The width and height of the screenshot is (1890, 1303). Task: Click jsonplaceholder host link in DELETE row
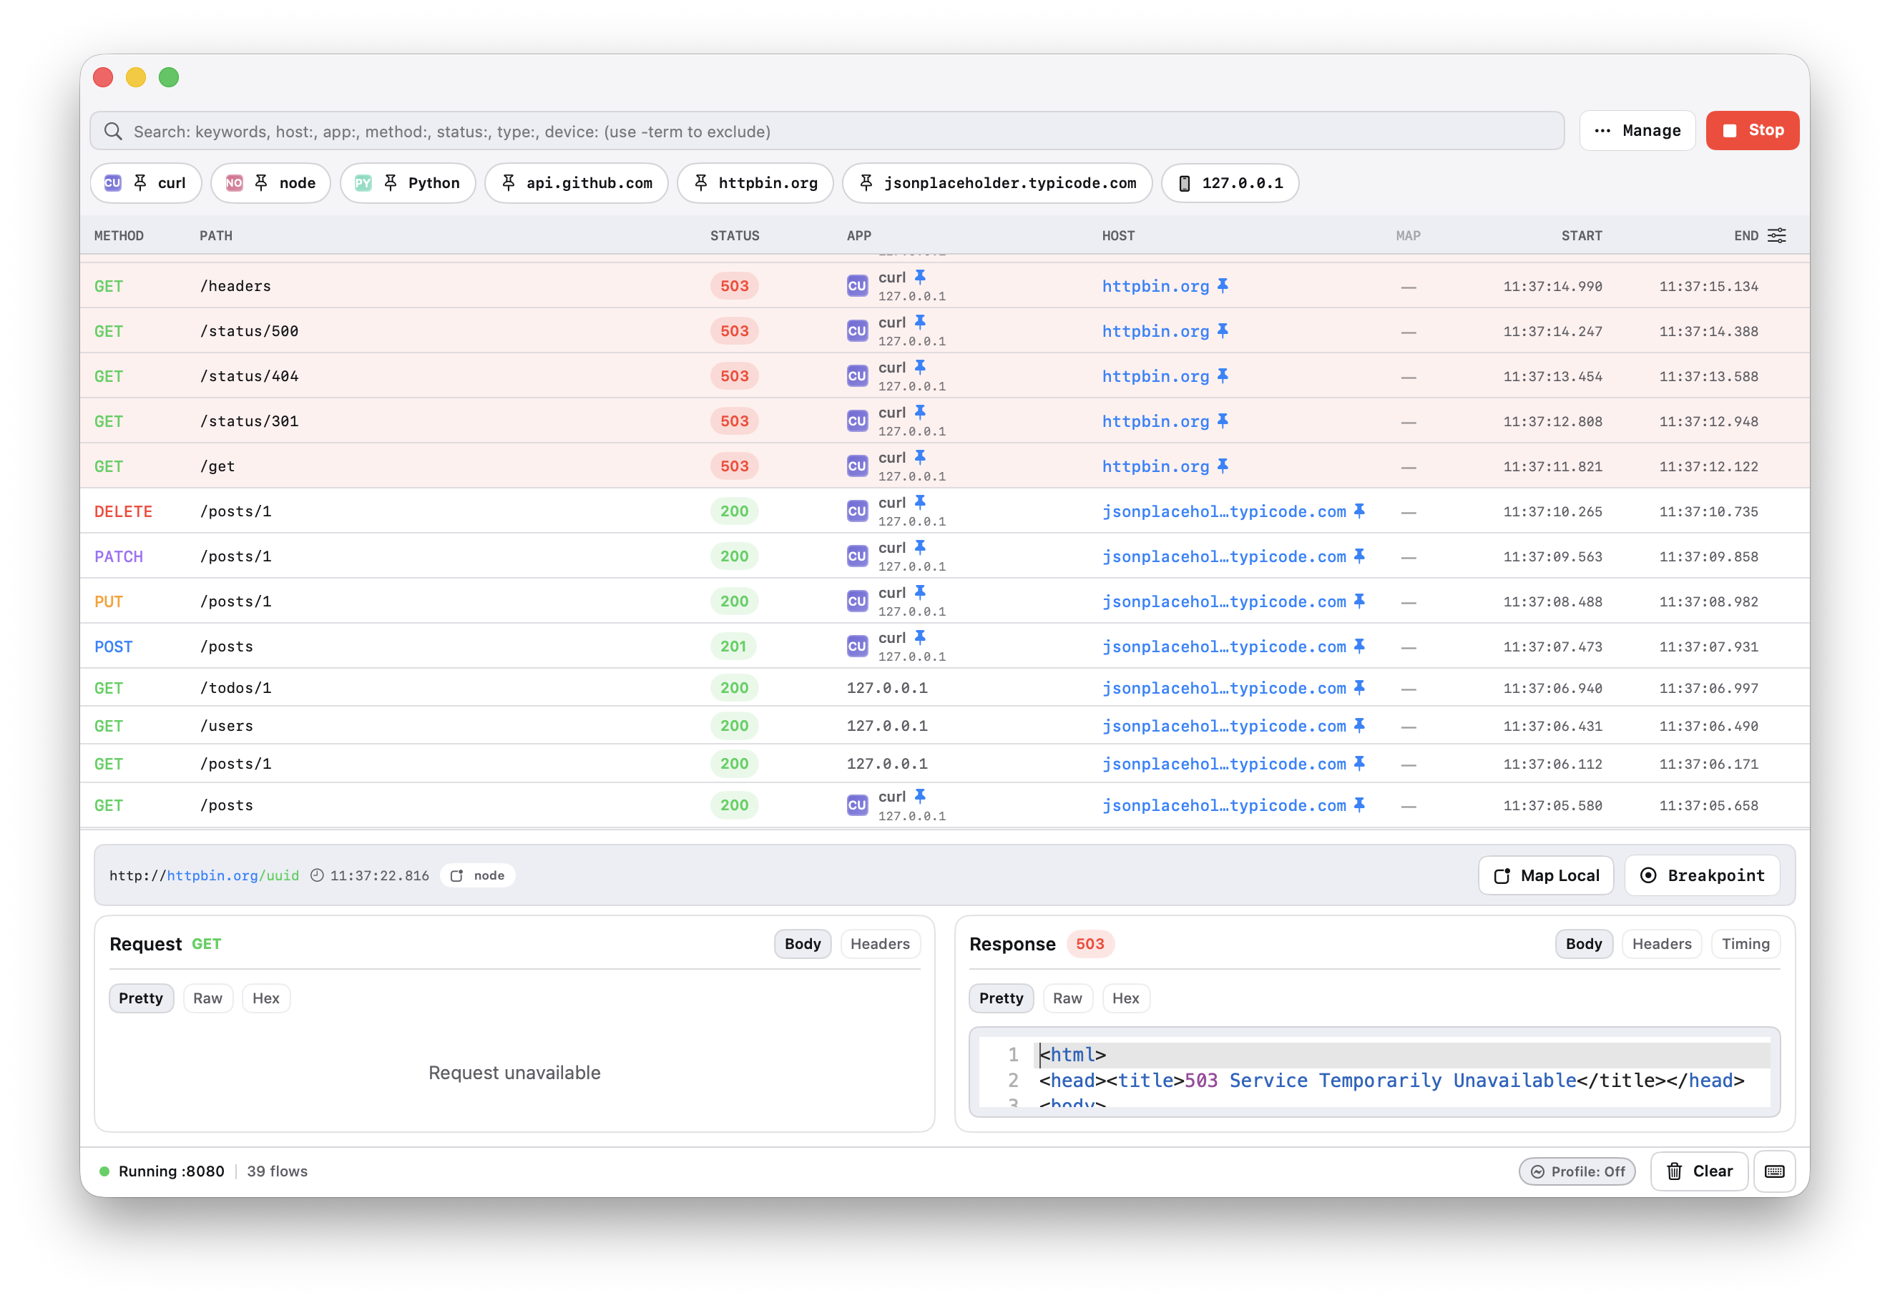(1223, 511)
